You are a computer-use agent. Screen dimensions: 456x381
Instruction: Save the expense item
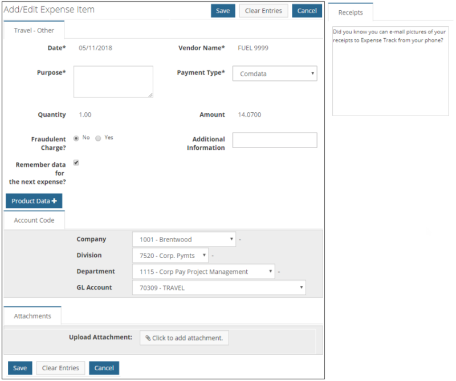tap(222, 10)
